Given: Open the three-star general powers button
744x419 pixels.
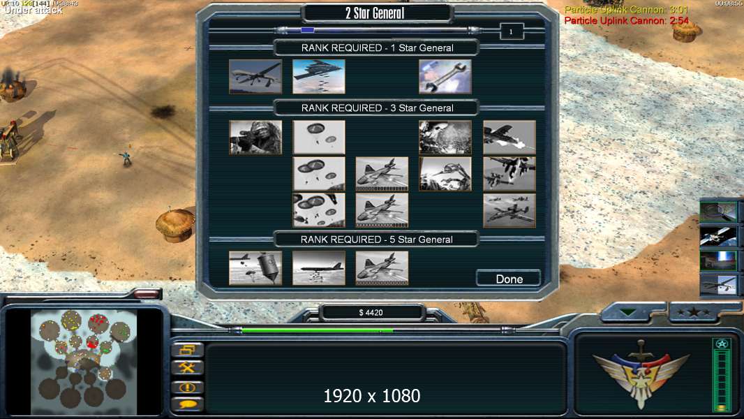Looking at the screenshot, I should [694, 312].
